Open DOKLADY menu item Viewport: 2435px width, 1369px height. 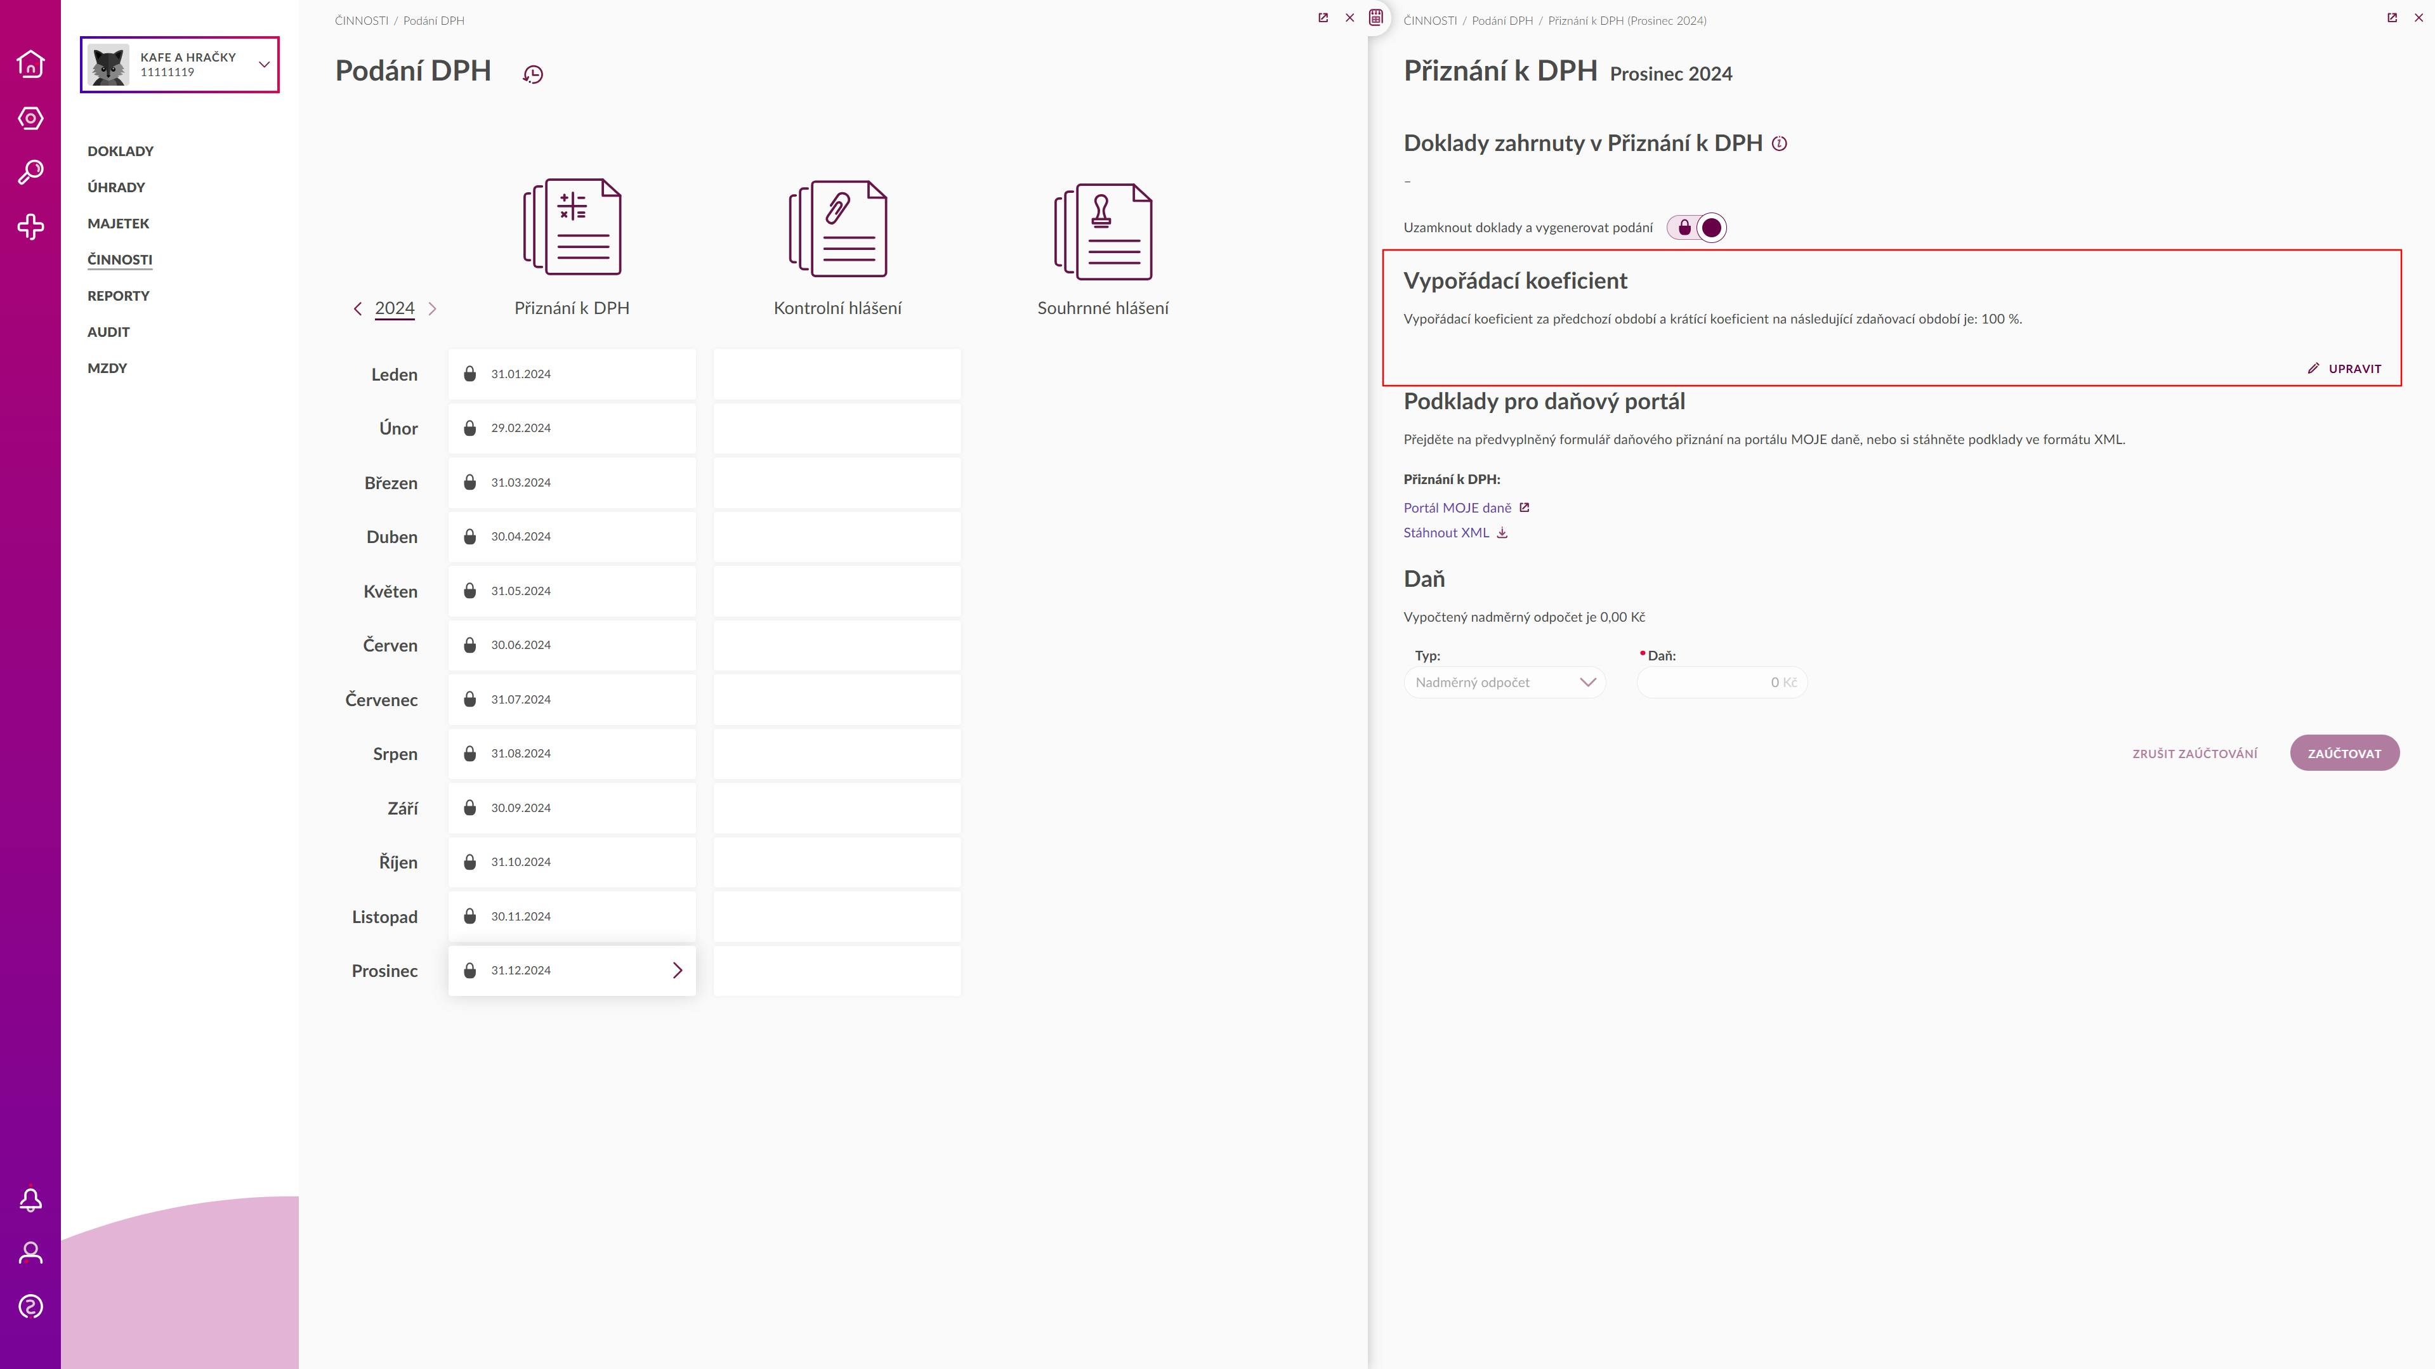click(x=120, y=151)
